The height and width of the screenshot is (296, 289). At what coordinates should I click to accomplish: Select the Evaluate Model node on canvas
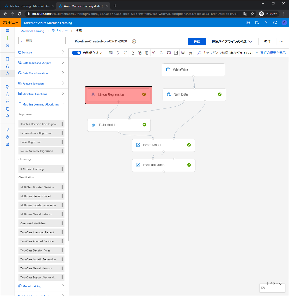[163, 165]
